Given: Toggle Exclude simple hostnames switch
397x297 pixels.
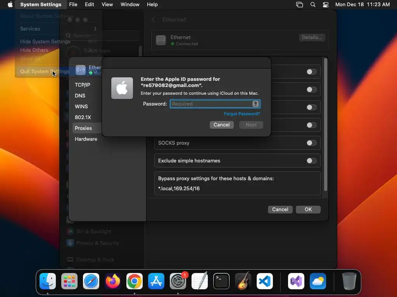Looking at the screenshot, I should (311, 160).
